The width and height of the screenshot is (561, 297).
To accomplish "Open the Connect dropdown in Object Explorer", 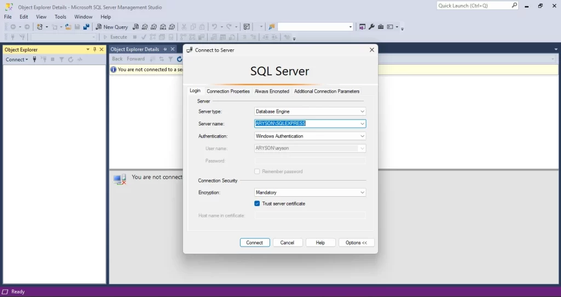I will pyautogui.click(x=17, y=59).
